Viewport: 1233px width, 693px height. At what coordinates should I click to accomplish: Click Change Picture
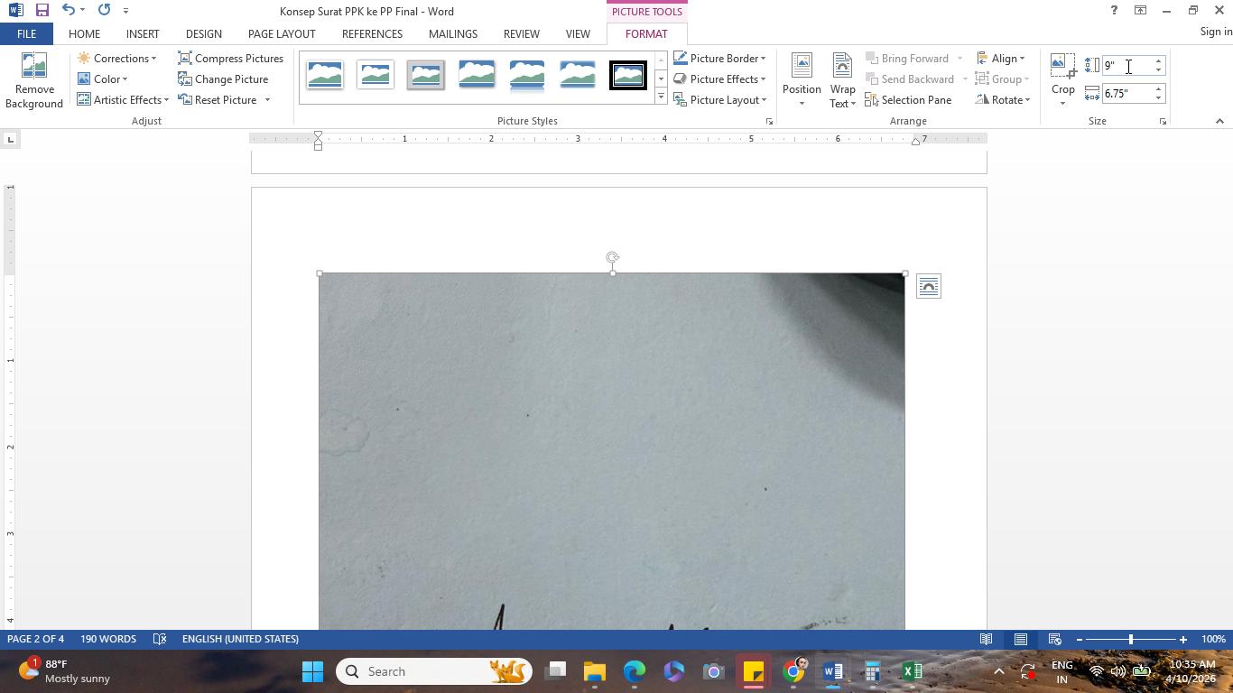click(223, 79)
